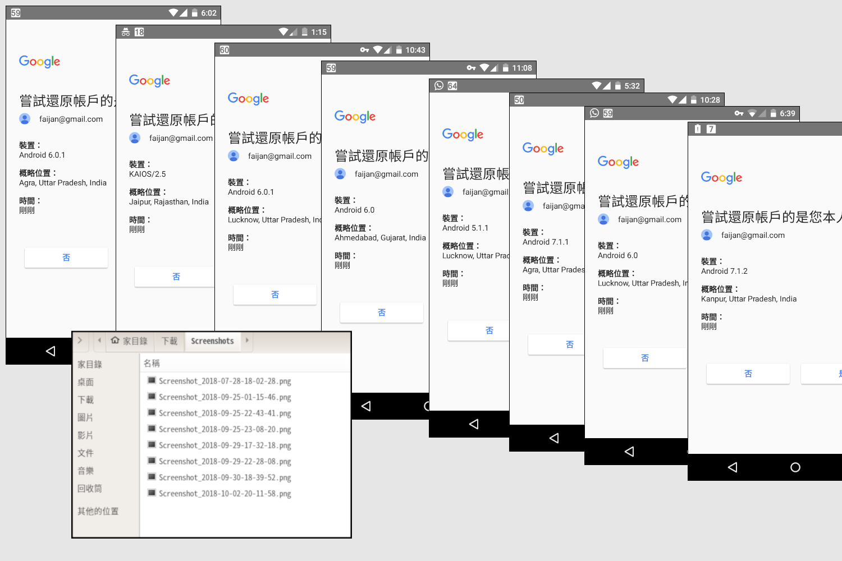Open 影片 in the sidebar

85,435
